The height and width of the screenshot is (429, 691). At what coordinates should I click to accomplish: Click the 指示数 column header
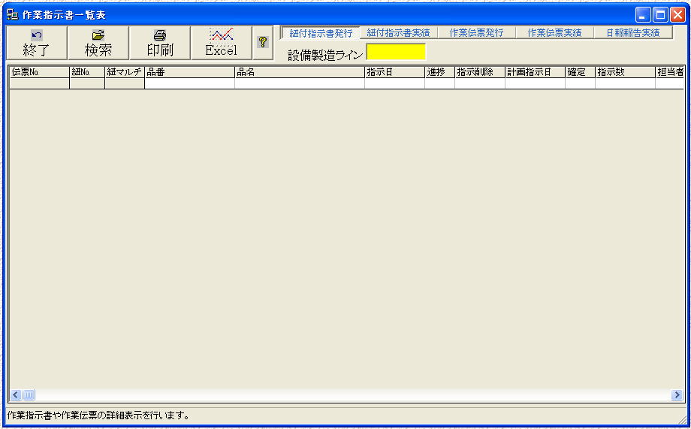(x=625, y=72)
